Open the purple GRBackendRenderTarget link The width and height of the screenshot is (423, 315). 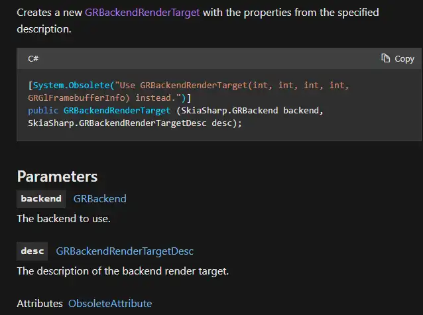tap(142, 13)
